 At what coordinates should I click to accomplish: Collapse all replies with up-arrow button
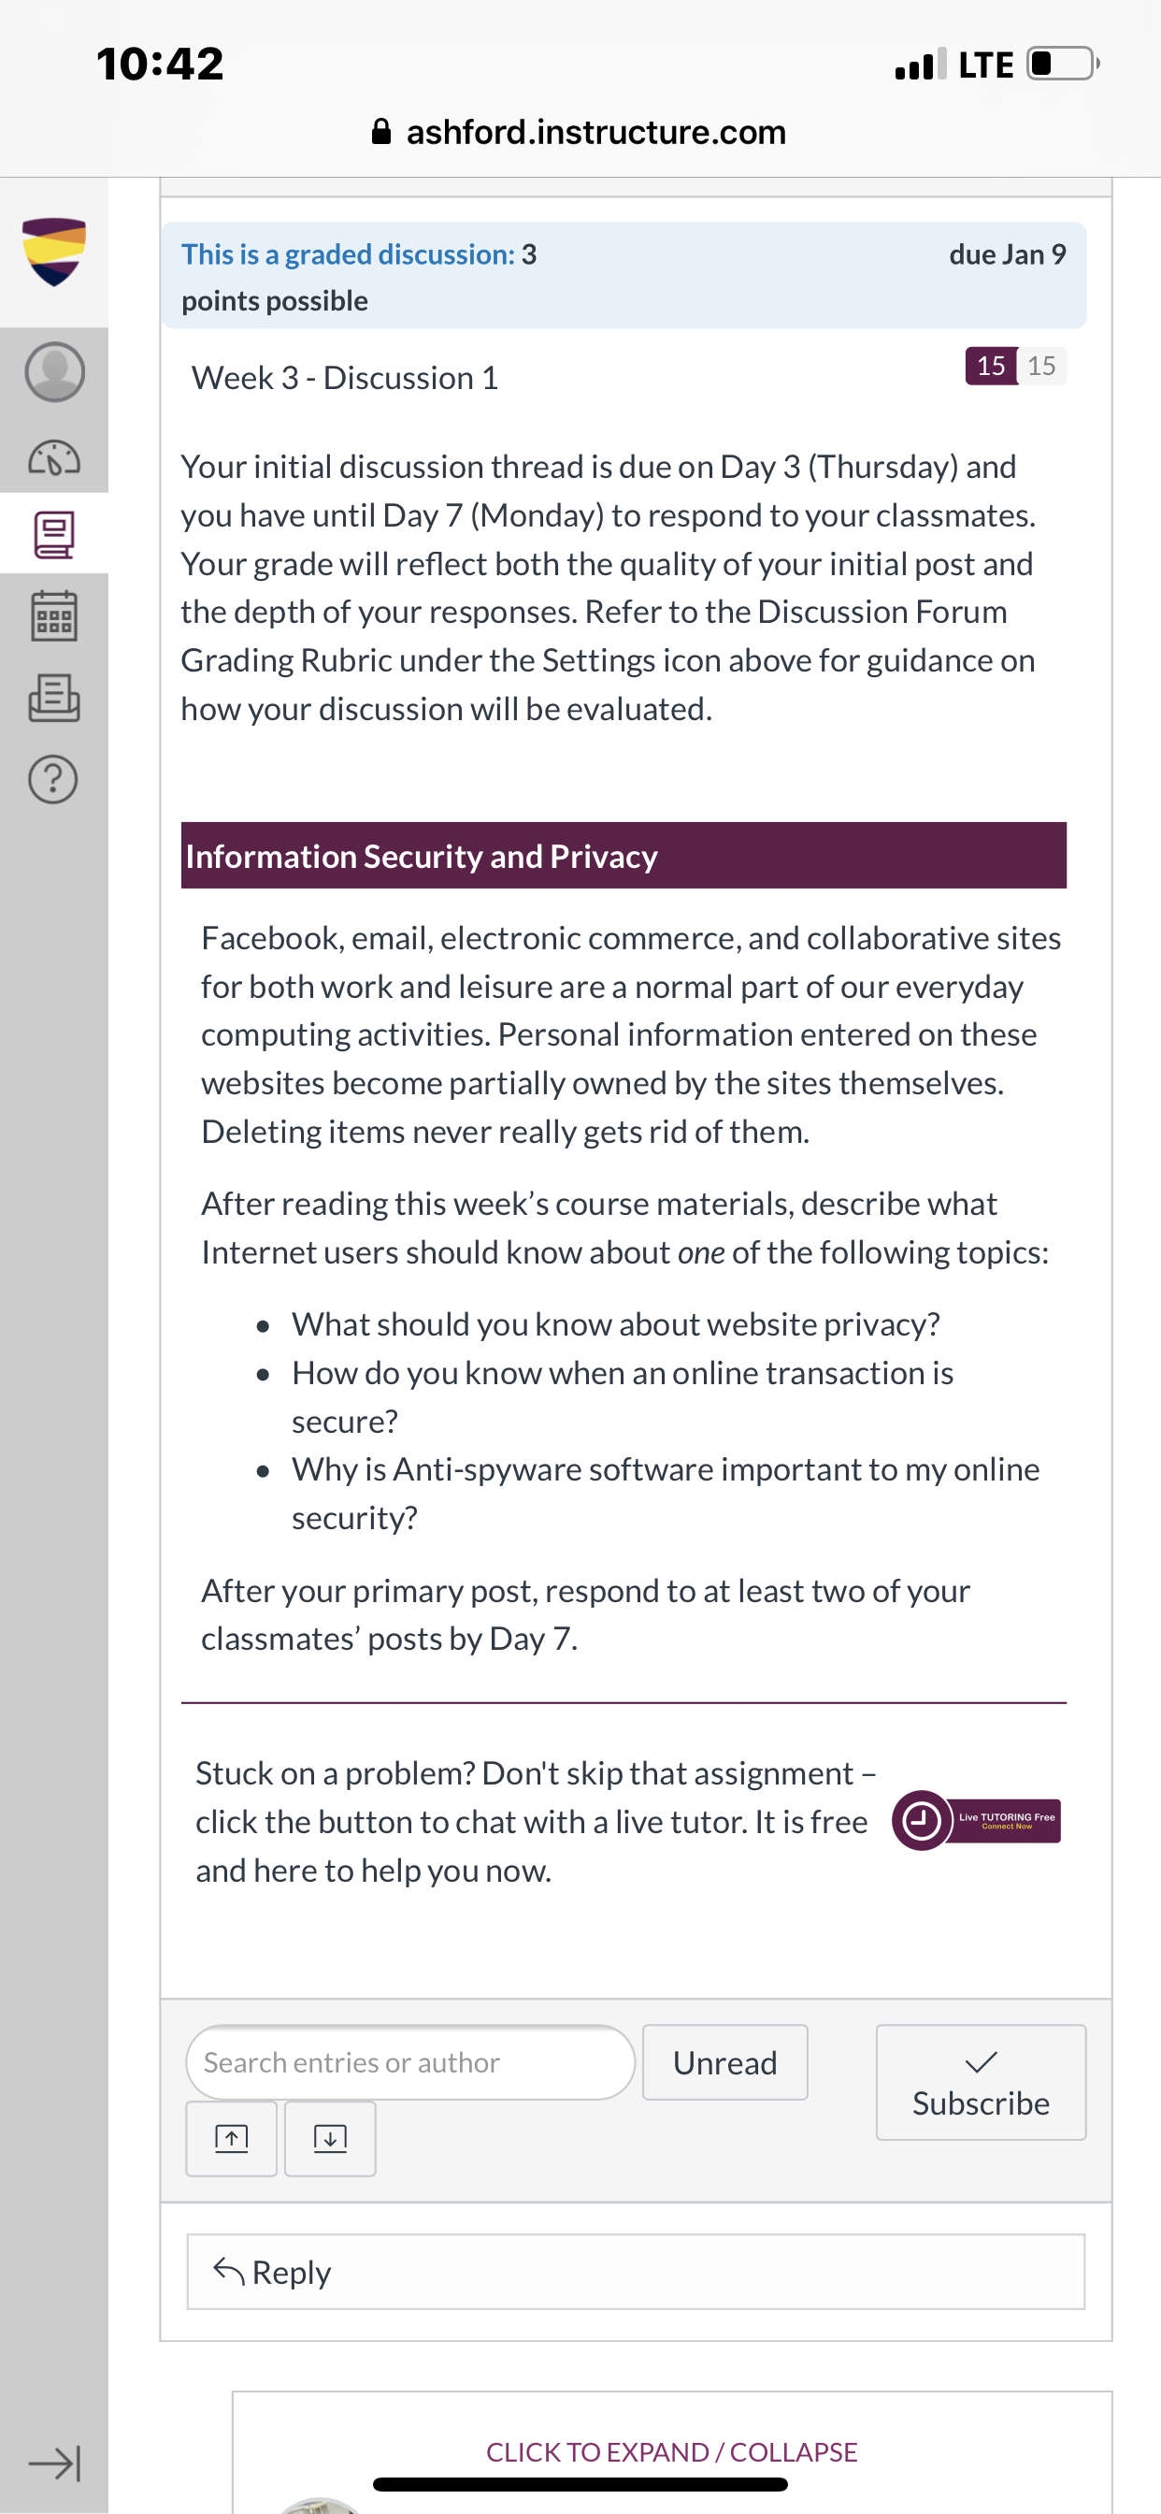click(x=231, y=2138)
